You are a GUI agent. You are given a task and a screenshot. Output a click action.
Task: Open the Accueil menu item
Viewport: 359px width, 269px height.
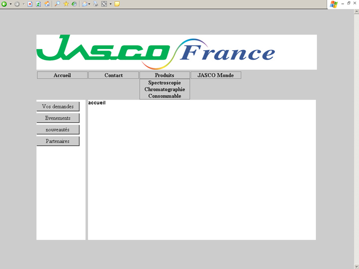[62, 75]
